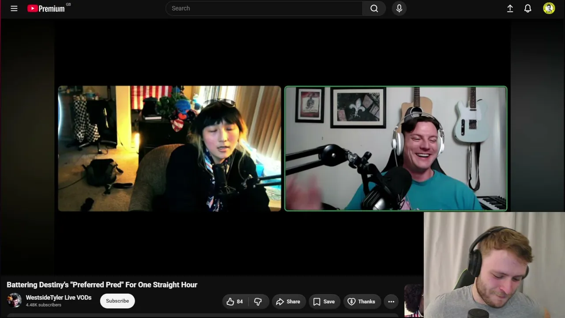Dislike the video with thumbs down
The image size is (565, 318).
tap(258, 302)
